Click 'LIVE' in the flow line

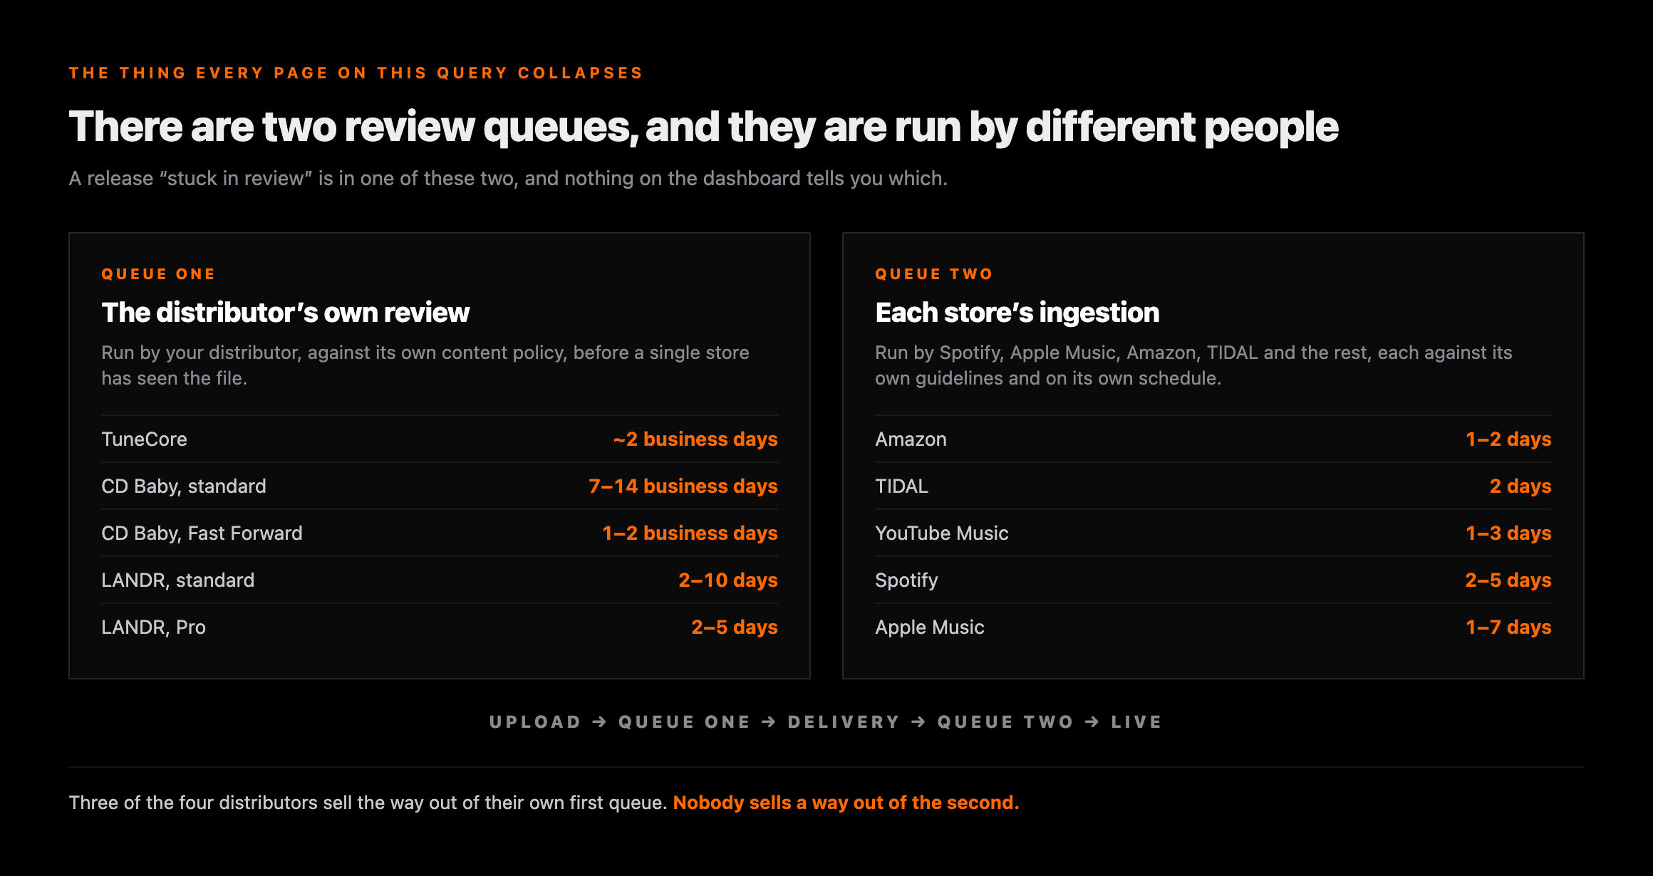(x=1136, y=722)
